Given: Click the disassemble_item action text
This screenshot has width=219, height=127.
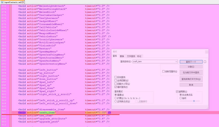Looking at the screenshot, I should [x=52, y=110].
